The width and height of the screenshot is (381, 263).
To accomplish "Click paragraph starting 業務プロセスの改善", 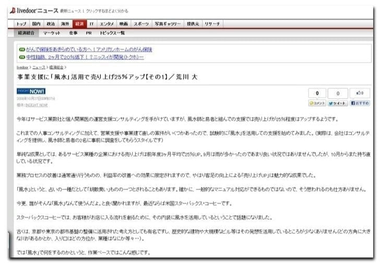I will point(166,175).
